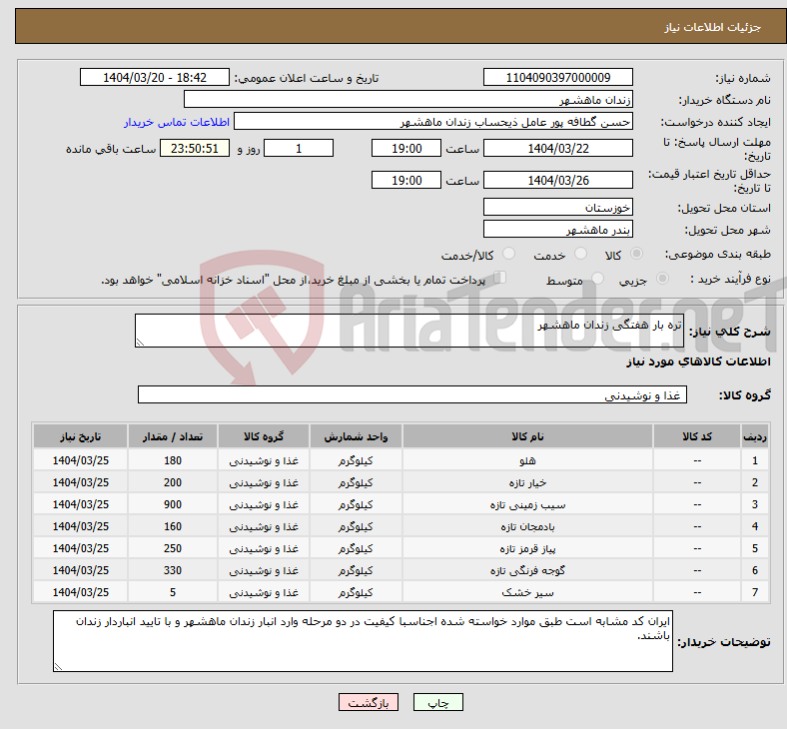
Task: Click the تاریخ نیاز column header
Action: point(80,436)
